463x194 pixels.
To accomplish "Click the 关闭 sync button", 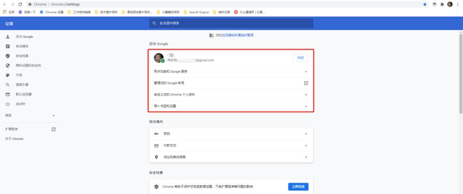I will click(300, 58).
